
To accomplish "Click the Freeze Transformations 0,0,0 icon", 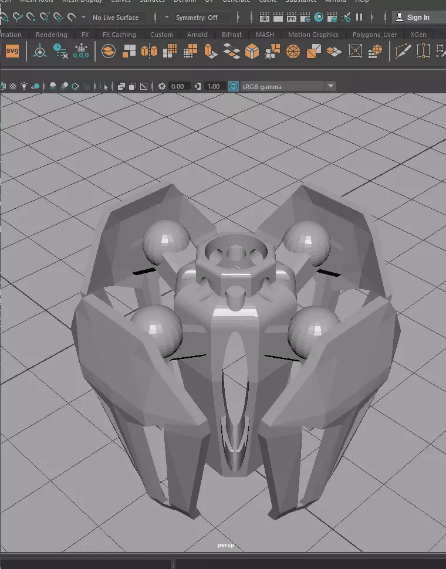I will [80, 51].
